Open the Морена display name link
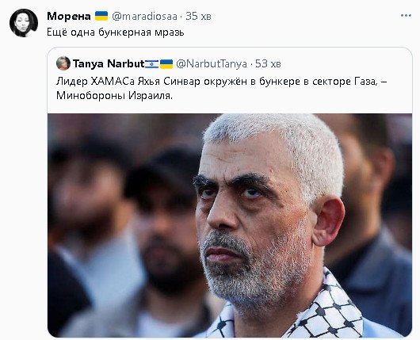Screen dimensions: 420x340 (x=69, y=17)
